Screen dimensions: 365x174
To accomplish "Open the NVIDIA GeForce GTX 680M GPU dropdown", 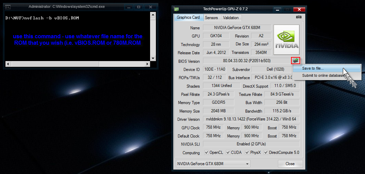I will coord(213,164).
